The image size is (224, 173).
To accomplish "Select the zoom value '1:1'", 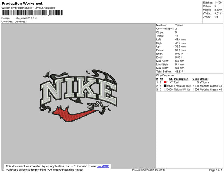I will point(216,17).
